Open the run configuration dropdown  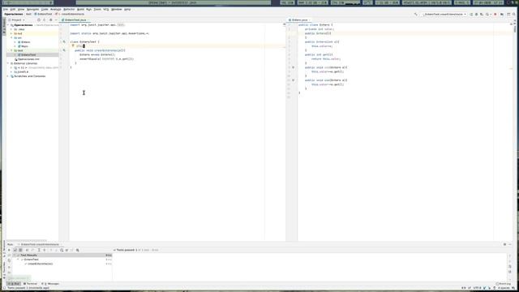pos(444,15)
